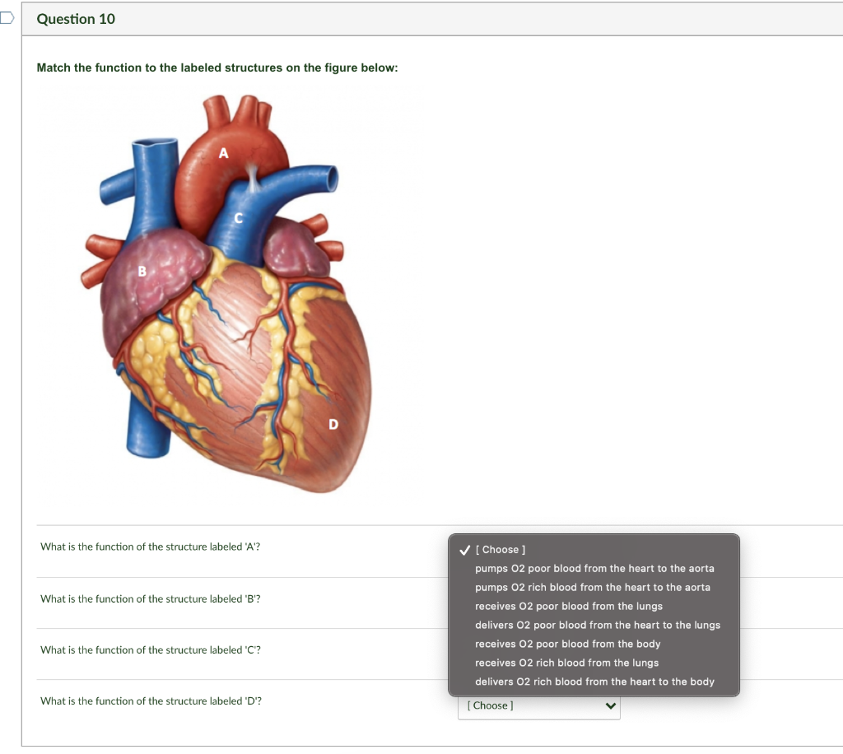This screenshot has width=843, height=754.
Task: Choose 'receives O2 poor blood from the body'
Action: (594, 644)
